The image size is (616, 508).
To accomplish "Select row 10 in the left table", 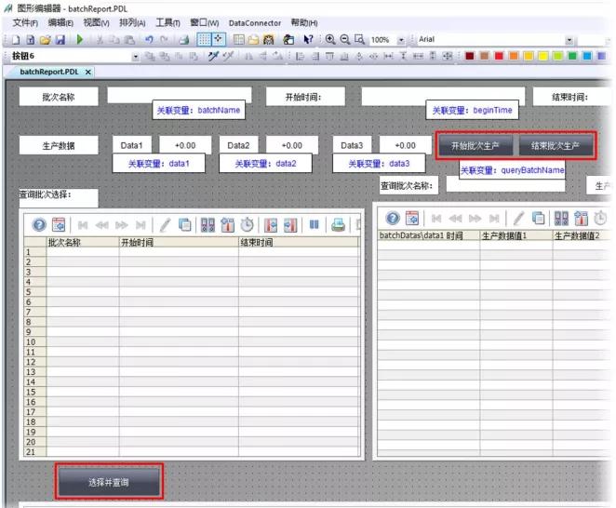I will pos(34,341).
